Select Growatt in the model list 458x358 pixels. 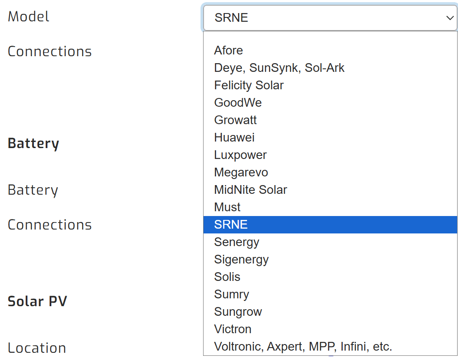pos(235,120)
